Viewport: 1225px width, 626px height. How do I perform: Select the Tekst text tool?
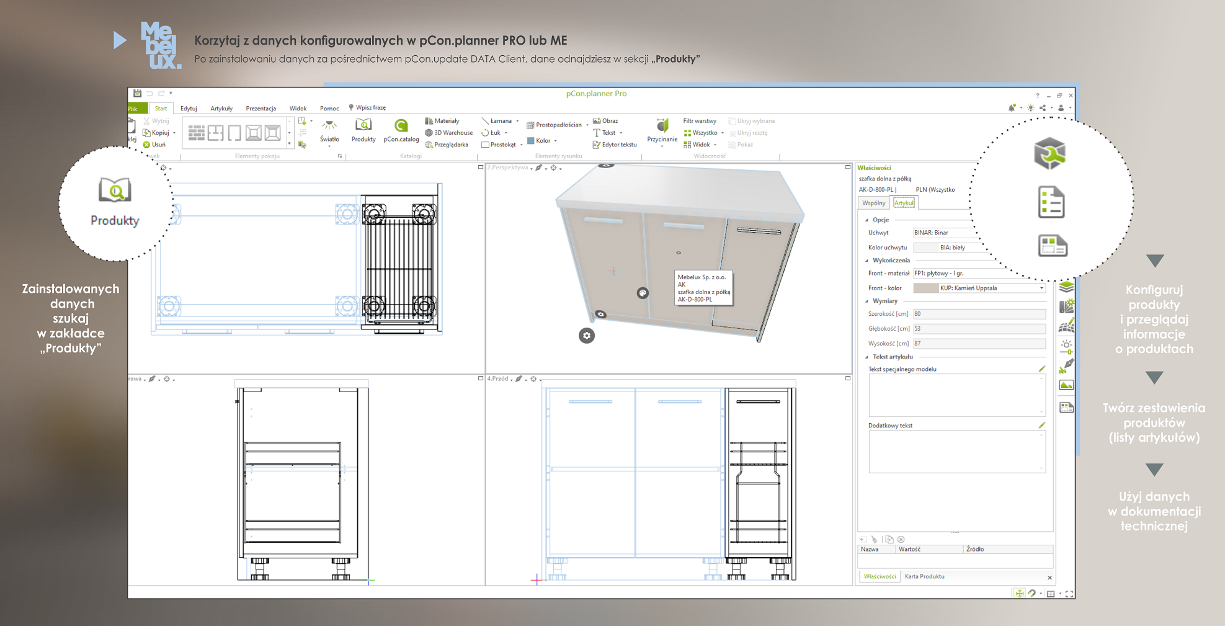[x=604, y=133]
